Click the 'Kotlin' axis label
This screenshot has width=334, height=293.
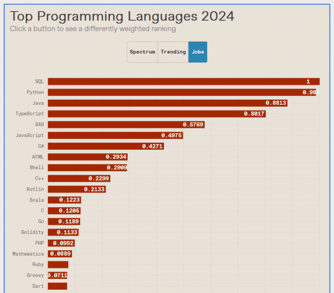(35, 189)
